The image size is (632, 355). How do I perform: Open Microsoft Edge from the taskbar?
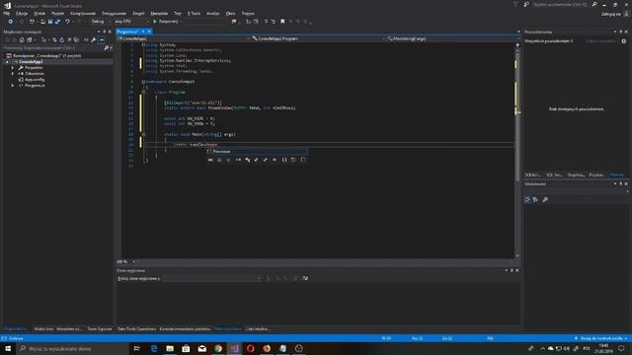(154, 348)
